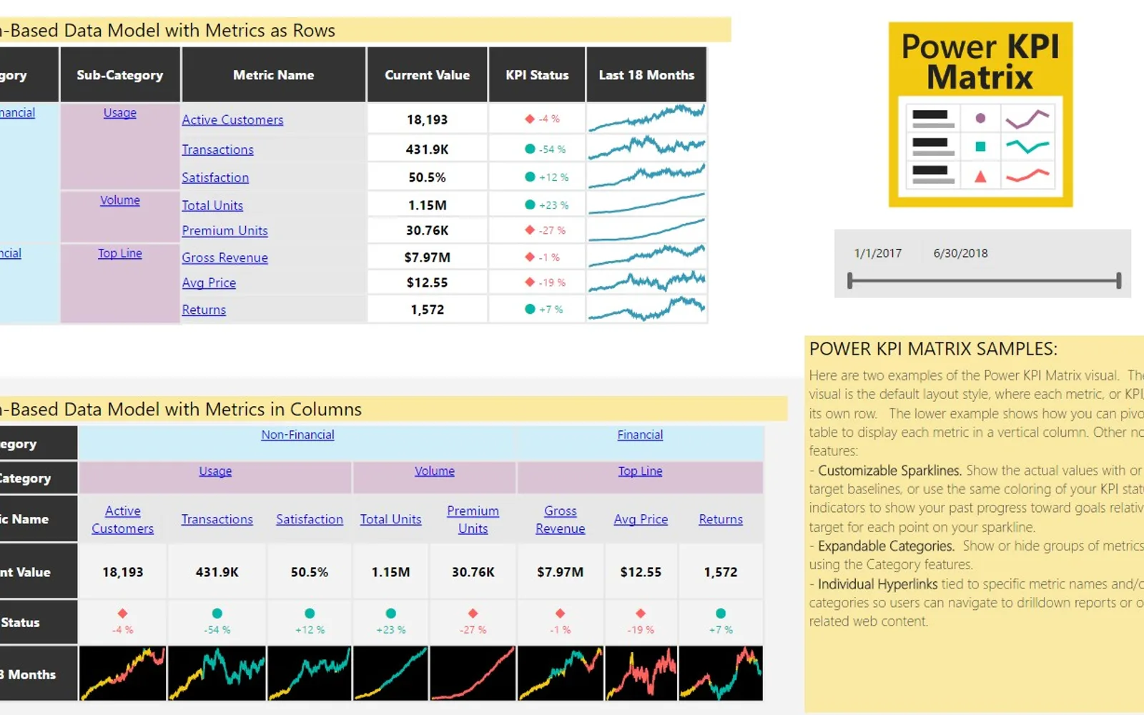Click the "Current Value" column header
Screen dimensions: 1144x715
click(428, 75)
